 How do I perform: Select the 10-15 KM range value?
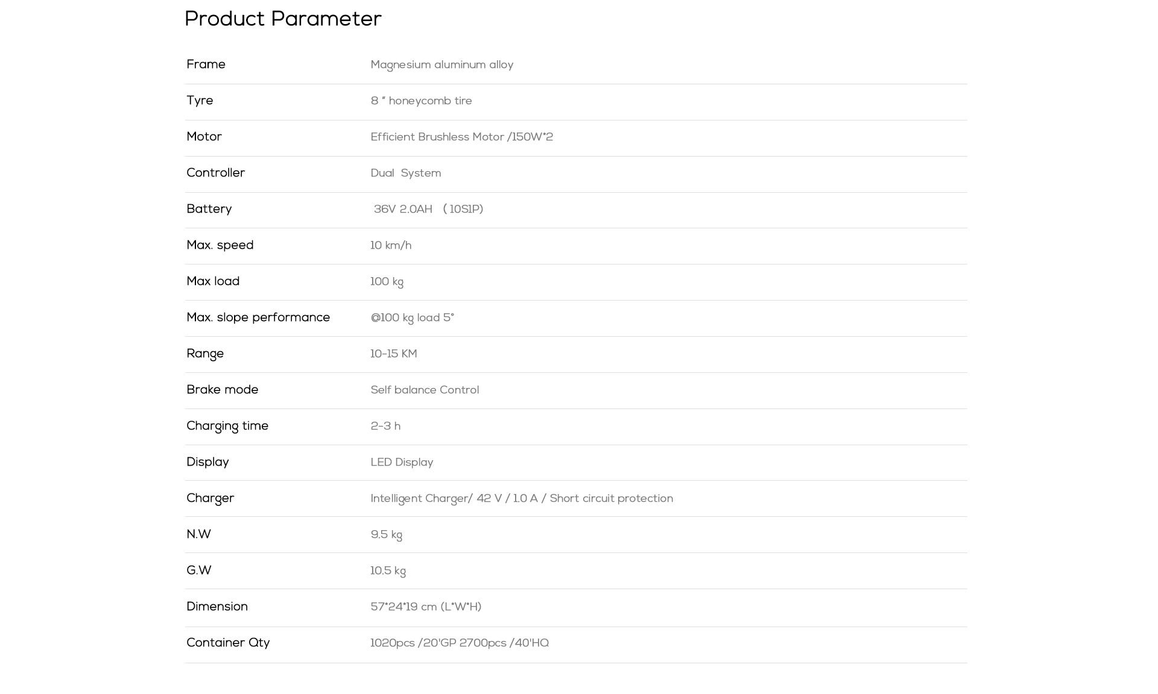click(393, 354)
